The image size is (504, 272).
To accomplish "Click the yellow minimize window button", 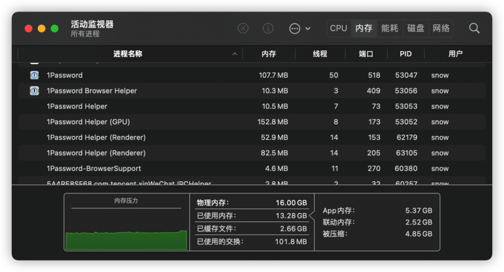I will (42, 28).
